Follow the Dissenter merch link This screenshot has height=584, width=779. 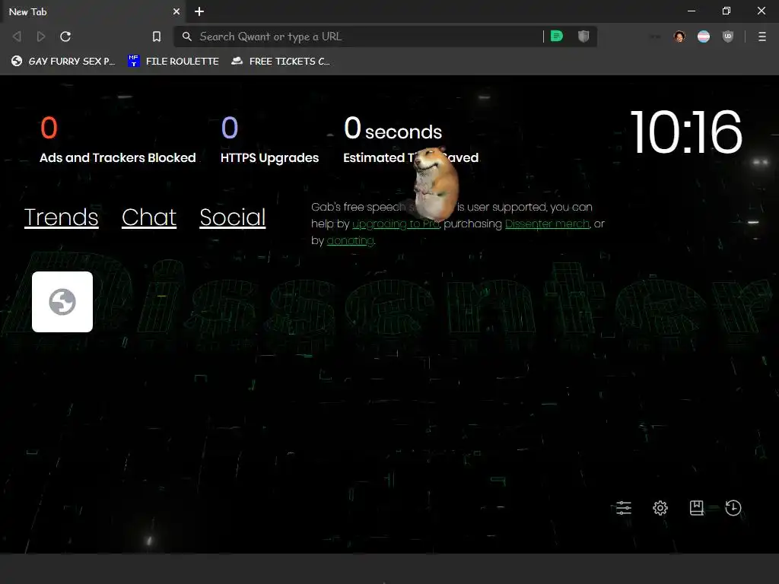click(x=547, y=224)
